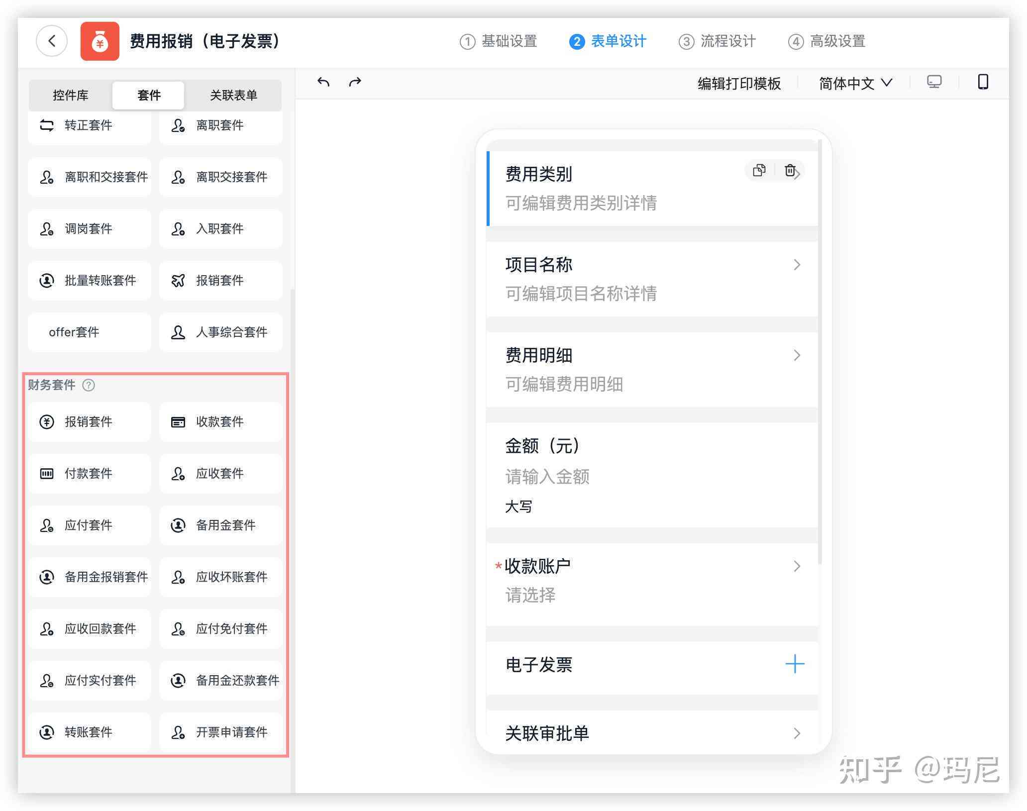Screen dimensions: 1027x811
Task: Add the 备用金还款套件 component
Action: (x=221, y=681)
